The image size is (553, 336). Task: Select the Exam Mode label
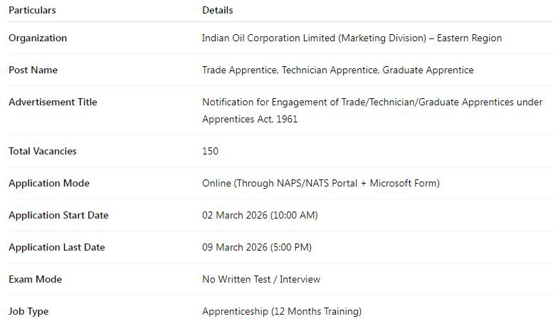[x=35, y=280]
